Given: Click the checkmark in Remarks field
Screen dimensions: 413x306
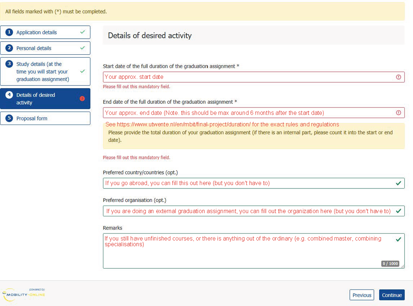Looking at the screenshot, I should [398, 239].
